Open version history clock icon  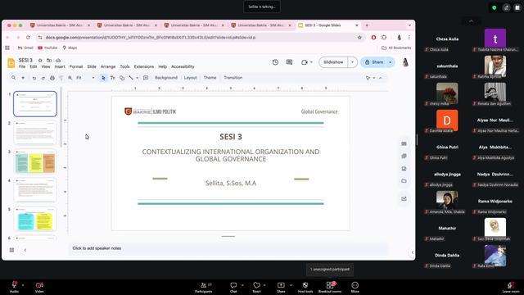click(x=275, y=62)
